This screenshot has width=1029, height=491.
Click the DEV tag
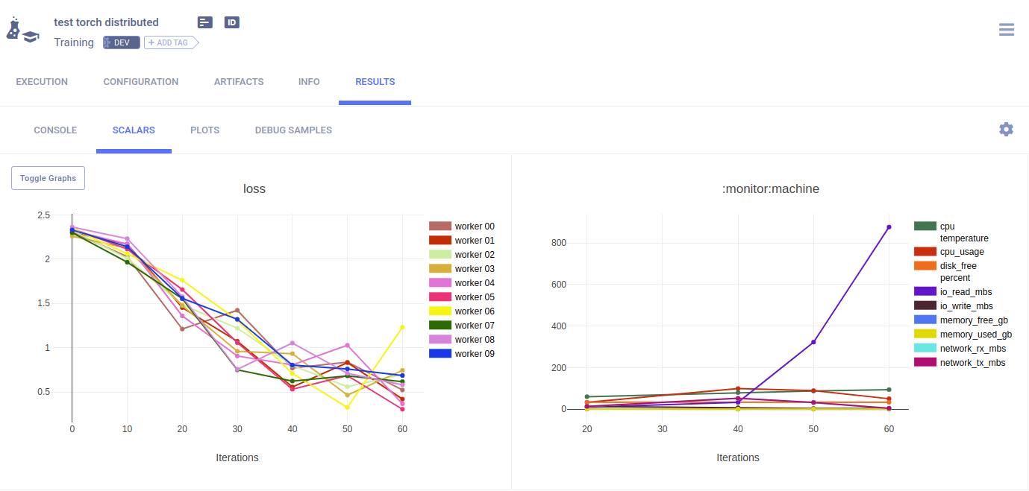point(122,42)
